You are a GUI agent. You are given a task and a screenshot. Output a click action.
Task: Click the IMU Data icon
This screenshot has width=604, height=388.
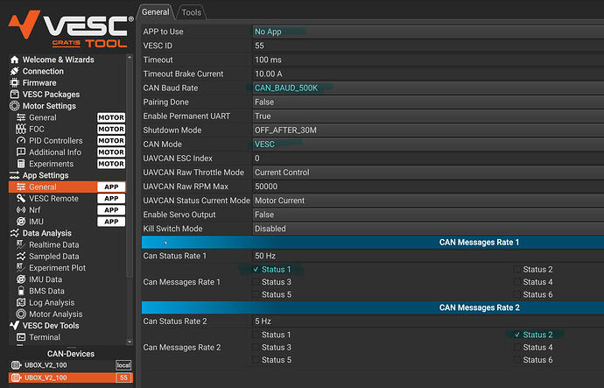[21, 279]
